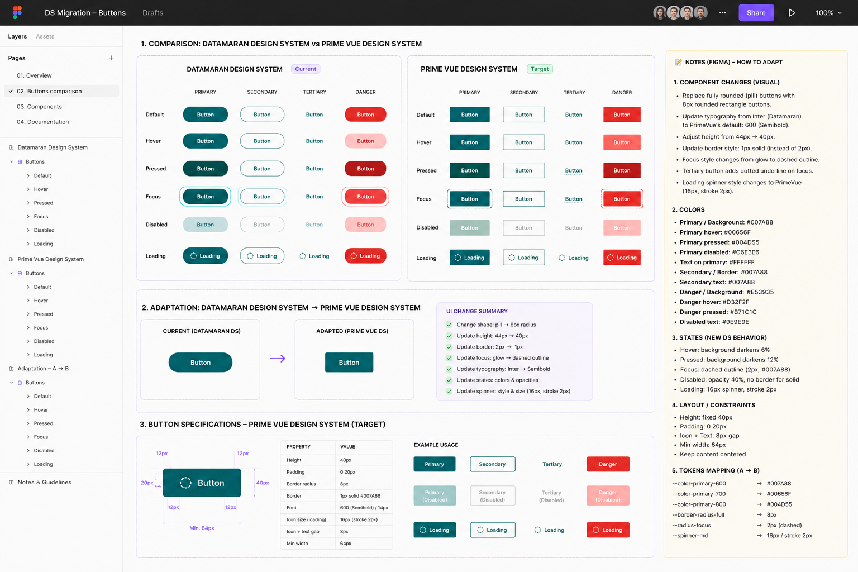Expand Adaptation Disabled layer chevron
858x572 pixels.
pyautogui.click(x=28, y=451)
